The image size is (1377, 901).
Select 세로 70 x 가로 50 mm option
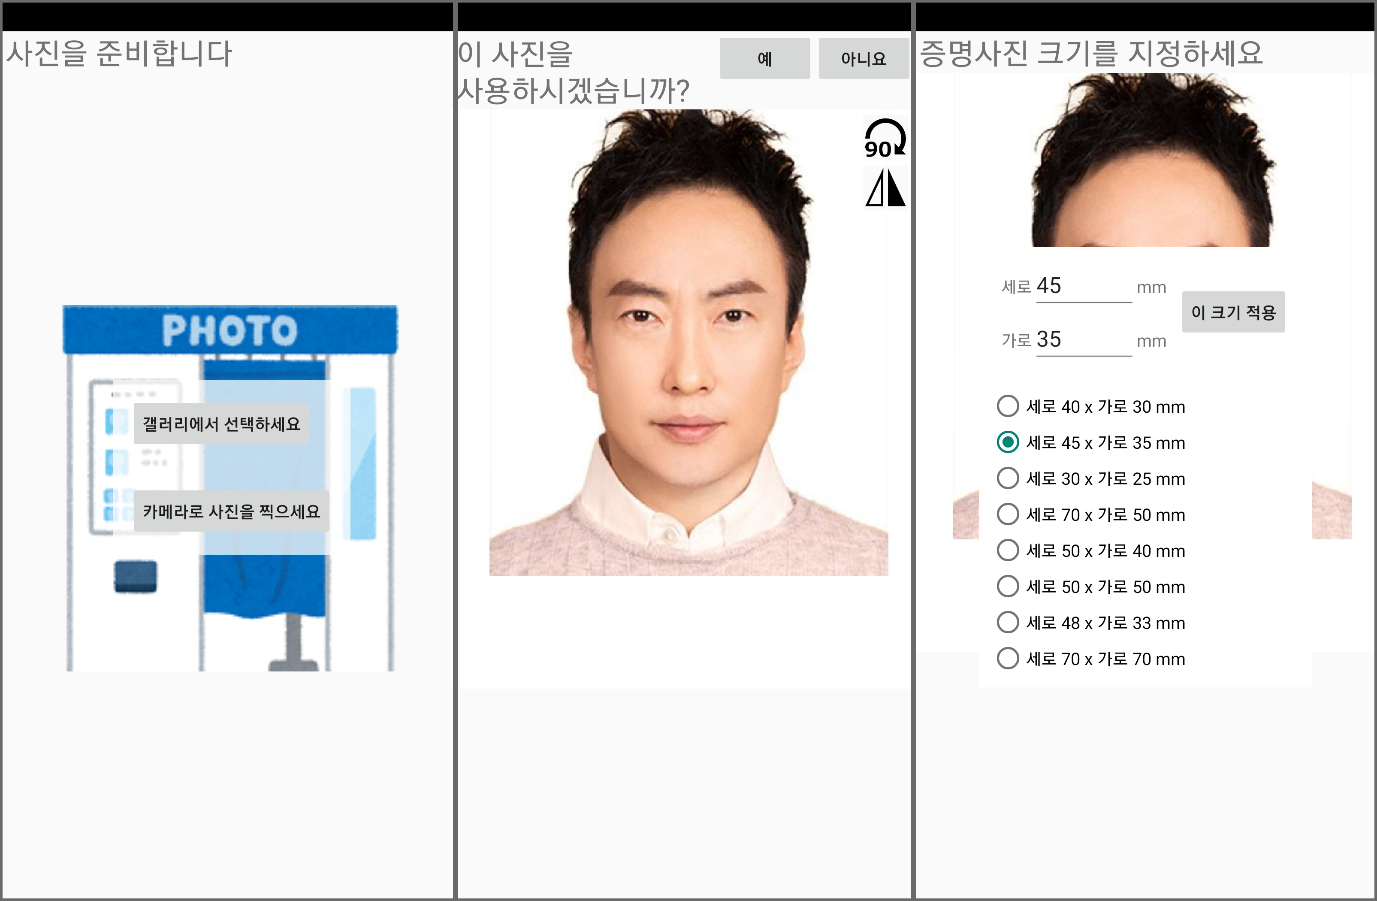click(x=1091, y=514)
